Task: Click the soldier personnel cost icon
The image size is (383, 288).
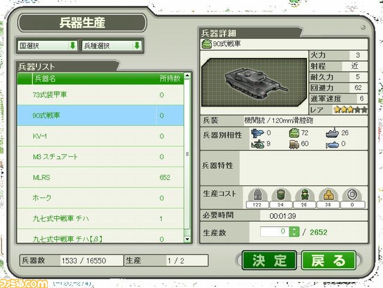Action: point(305,195)
